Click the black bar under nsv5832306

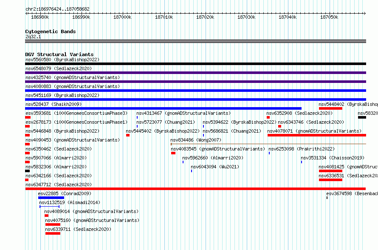coord(28,171)
